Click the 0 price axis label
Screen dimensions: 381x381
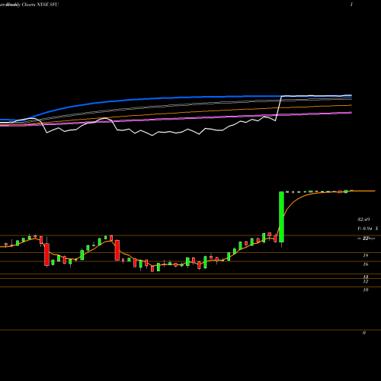tap(364, 333)
